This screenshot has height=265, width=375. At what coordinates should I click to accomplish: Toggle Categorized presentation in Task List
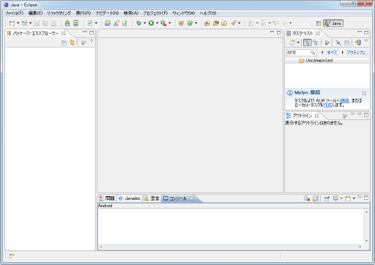tap(307, 42)
